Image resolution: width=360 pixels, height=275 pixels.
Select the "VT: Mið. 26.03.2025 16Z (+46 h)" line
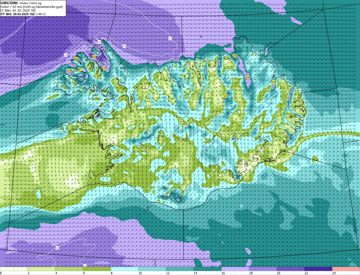(x=23, y=14)
